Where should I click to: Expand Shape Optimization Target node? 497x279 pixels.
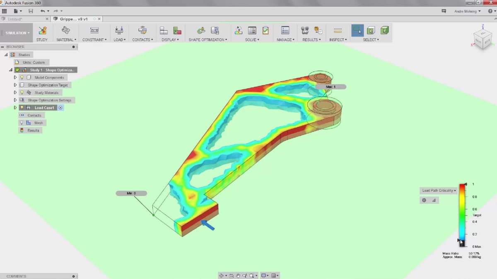(15, 85)
